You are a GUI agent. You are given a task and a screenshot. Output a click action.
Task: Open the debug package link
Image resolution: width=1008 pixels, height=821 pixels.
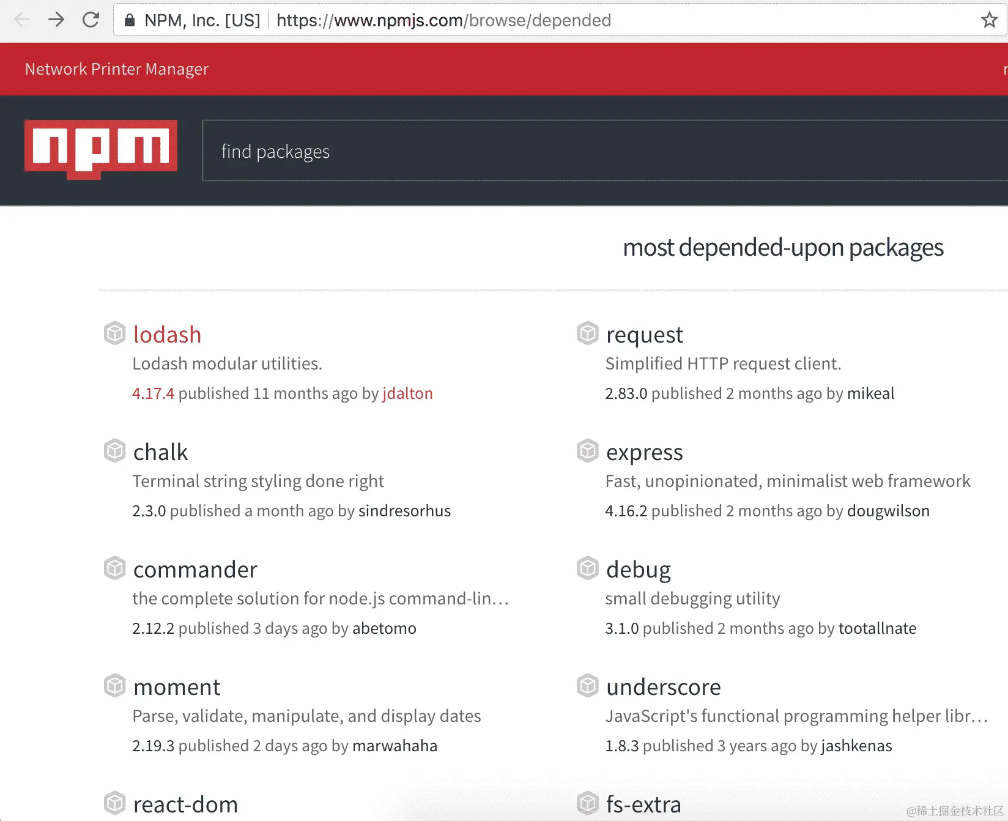[638, 570]
